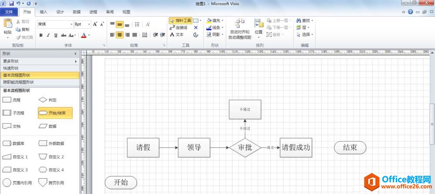Switch to the Data (数据) ribbon tab
Viewport: 435px width, 194px height.
(x=77, y=12)
